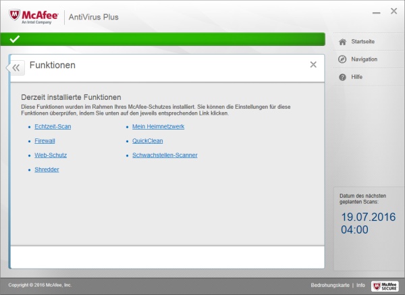Viewport: 405px width, 295px height.
Task: Open the Firewall settings link
Action: pyautogui.click(x=45, y=141)
